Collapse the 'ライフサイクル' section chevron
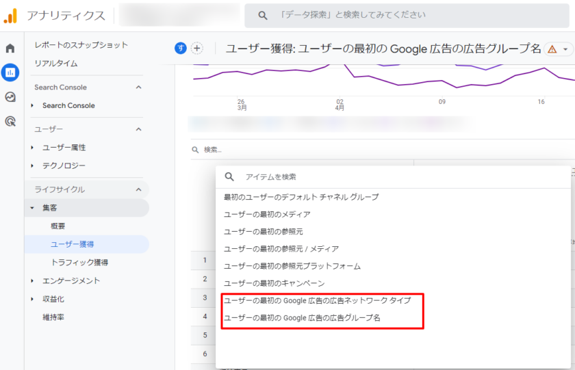 click(138, 189)
